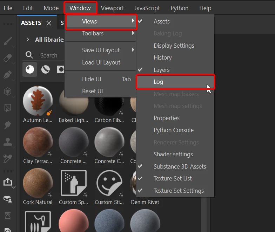Select the Clay Terracotta material thumbnail
The image size is (275, 232).
click(x=38, y=142)
